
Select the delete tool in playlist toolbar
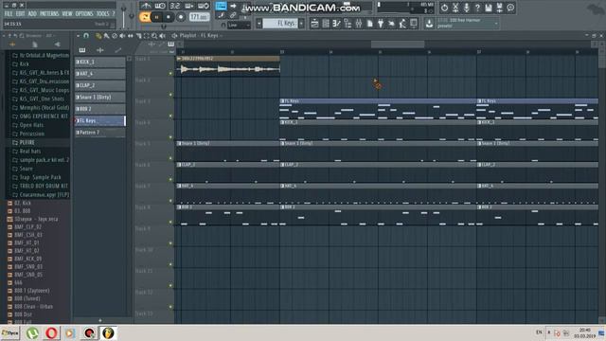point(115,36)
